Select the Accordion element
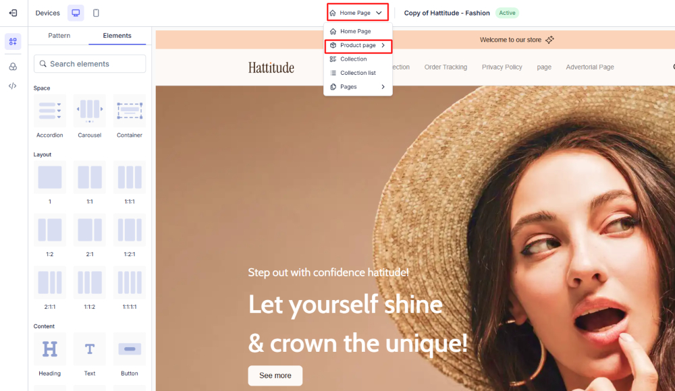The image size is (675, 391). click(x=50, y=111)
